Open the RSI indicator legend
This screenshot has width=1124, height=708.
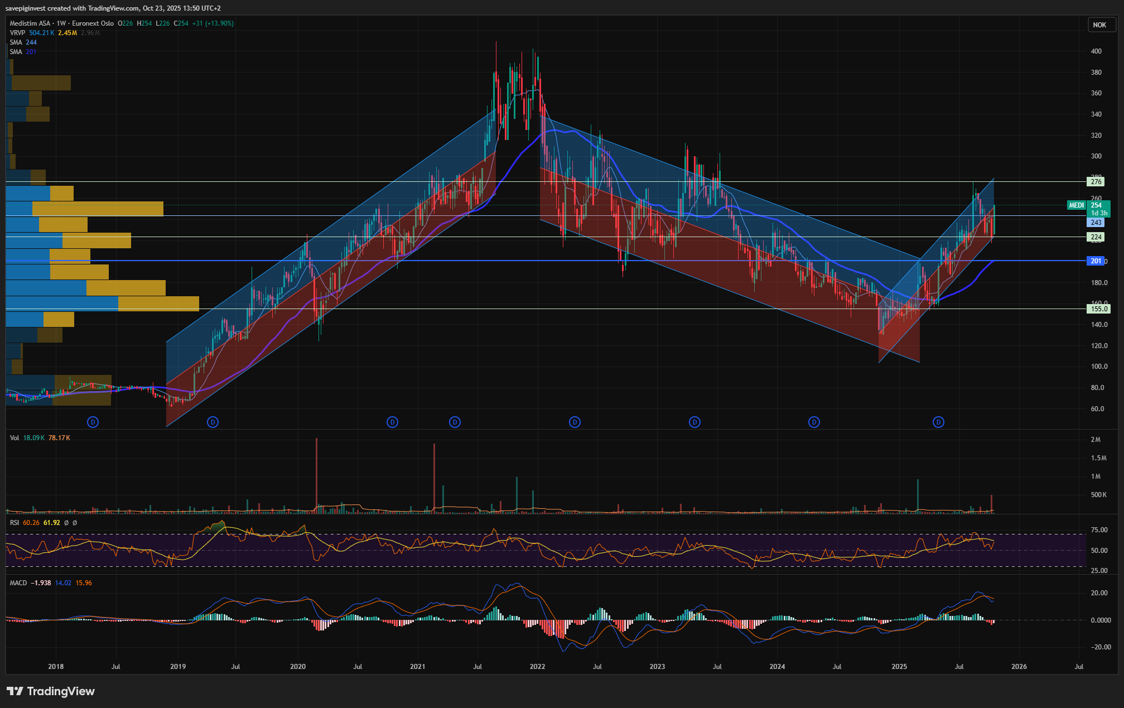[15, 523]
